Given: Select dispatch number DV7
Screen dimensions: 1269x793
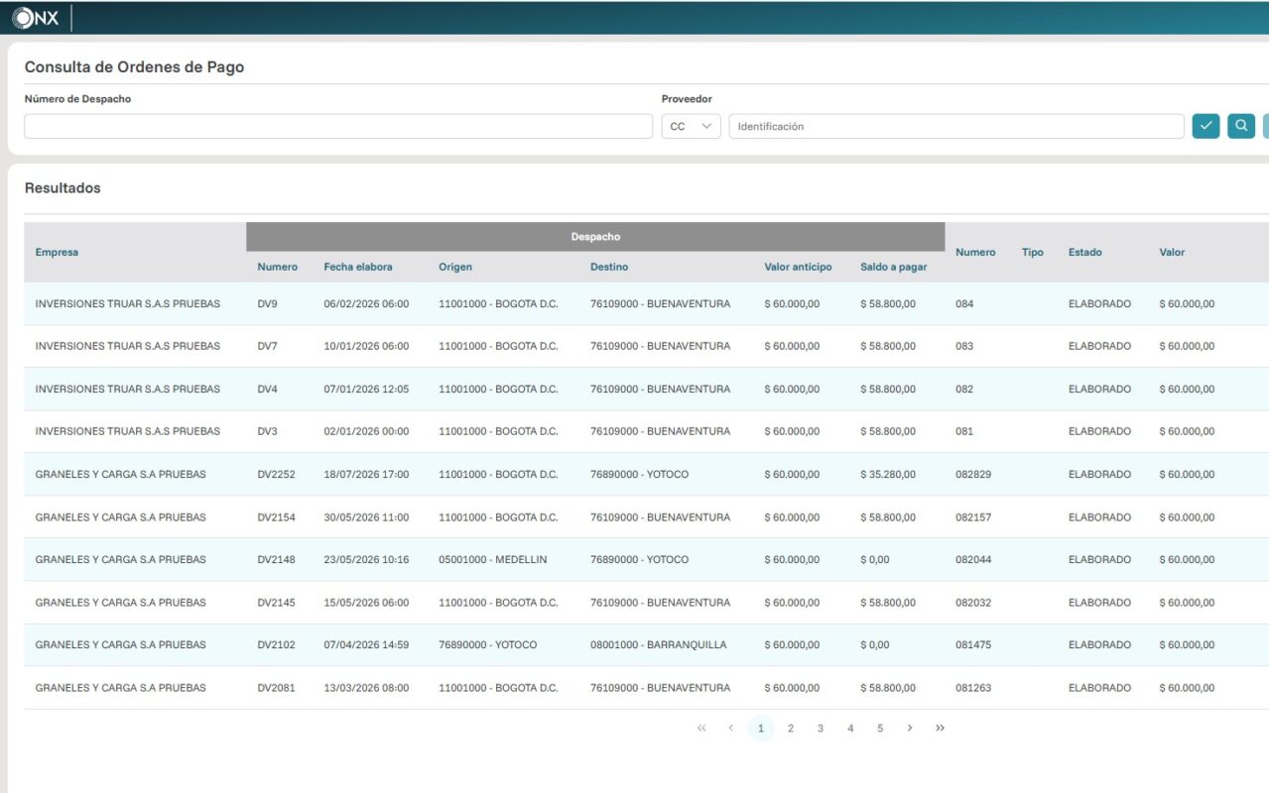Looking at the screenshot, I should (x=267, y=346).
